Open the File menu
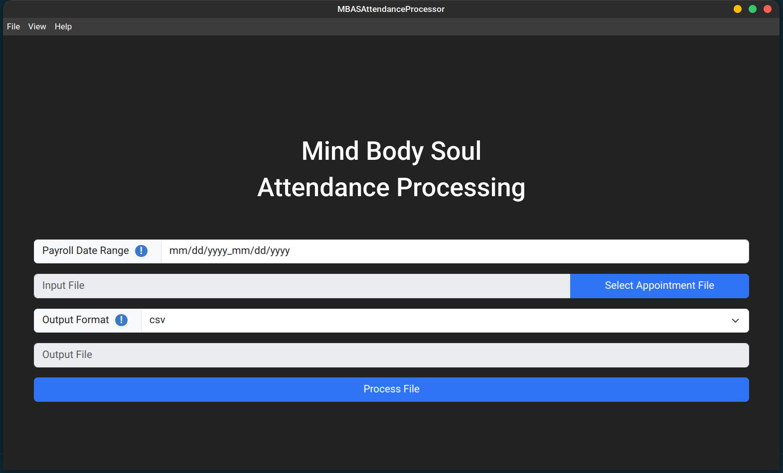This screenshot has width=783, height=473. tap(13, 26)
